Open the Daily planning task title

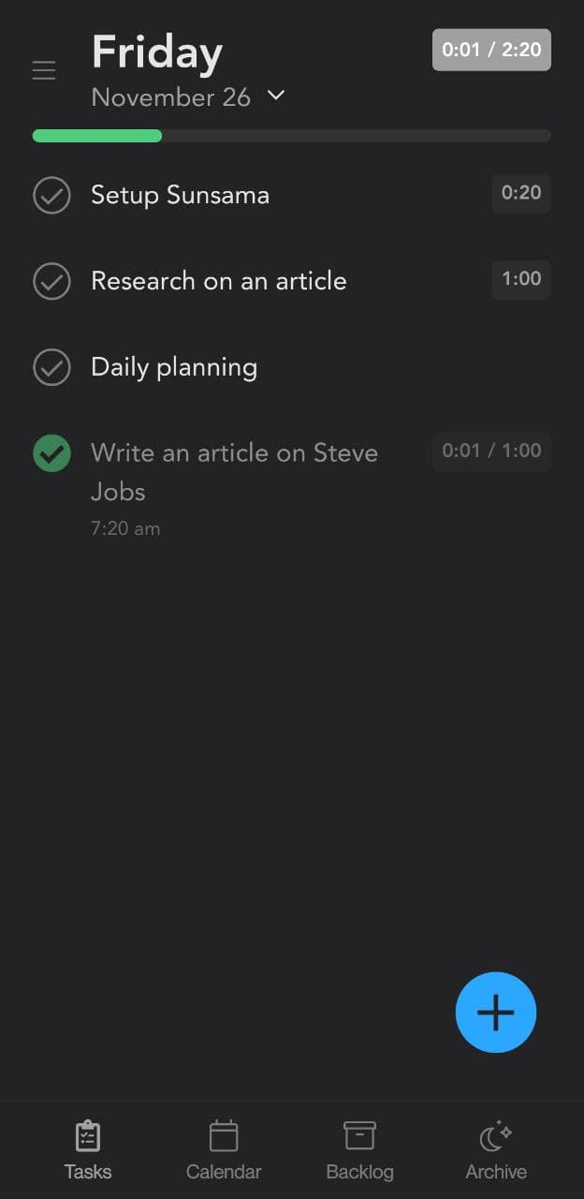[x=174, y=367]
